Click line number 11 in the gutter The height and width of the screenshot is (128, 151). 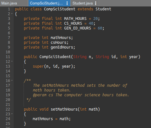point(8,57)
